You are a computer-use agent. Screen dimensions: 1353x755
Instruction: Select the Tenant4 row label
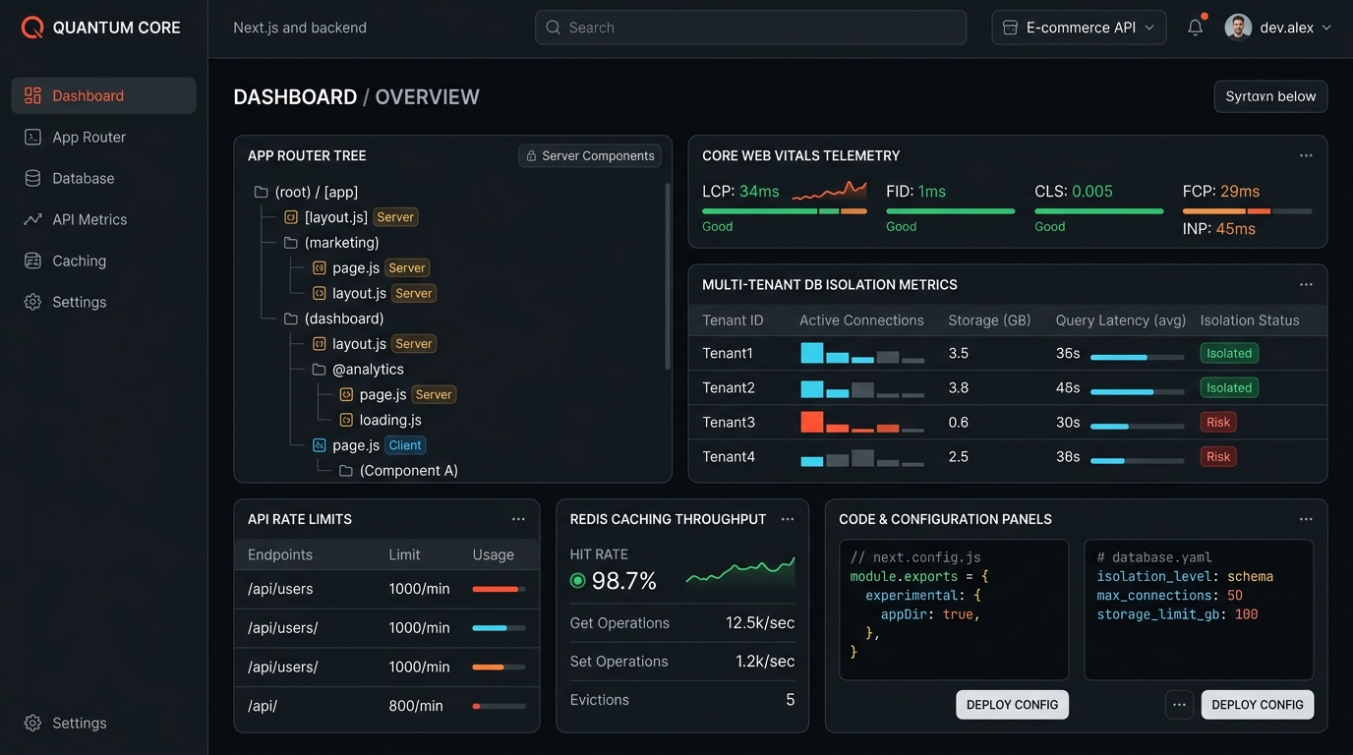(729, 456)
